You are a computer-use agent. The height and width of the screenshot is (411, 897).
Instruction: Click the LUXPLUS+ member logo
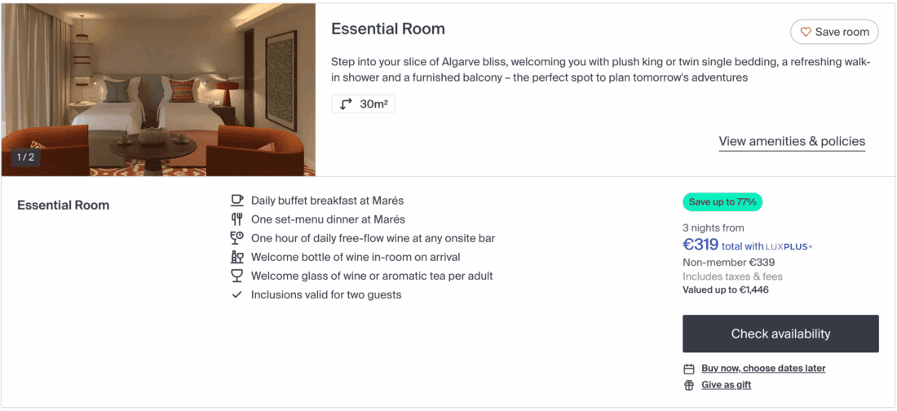coord(789,246)
